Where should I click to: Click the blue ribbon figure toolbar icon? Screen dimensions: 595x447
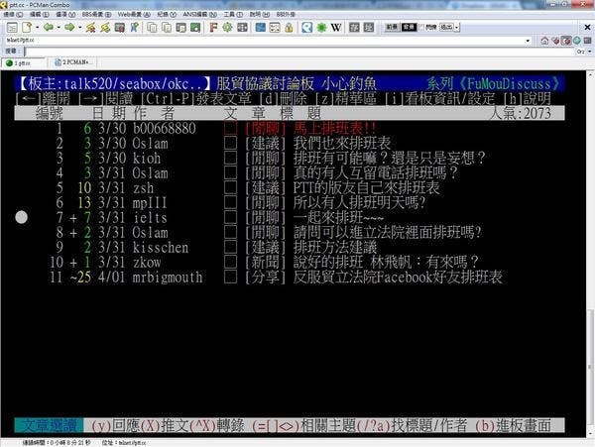point(134,28)
